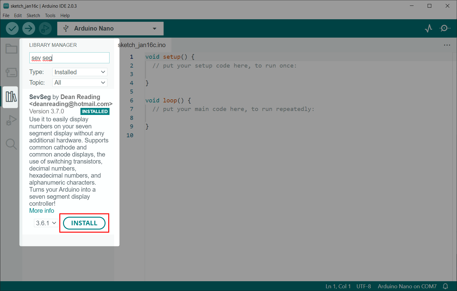Open the Tools menu
Image resolution: width=457 pixels, height=291 pixels.
click(50, 16)
